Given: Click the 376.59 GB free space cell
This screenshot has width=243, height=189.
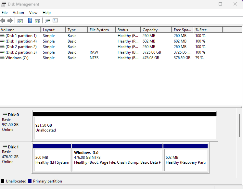Looking at the screenshot, I should click(182, 58).
